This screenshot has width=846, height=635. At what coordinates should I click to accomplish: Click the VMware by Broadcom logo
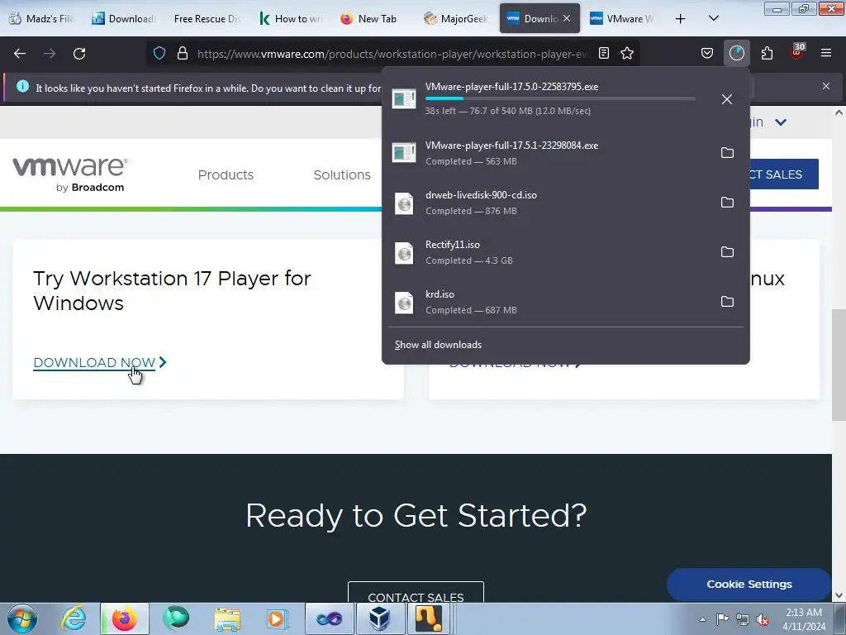click(70, 174)
